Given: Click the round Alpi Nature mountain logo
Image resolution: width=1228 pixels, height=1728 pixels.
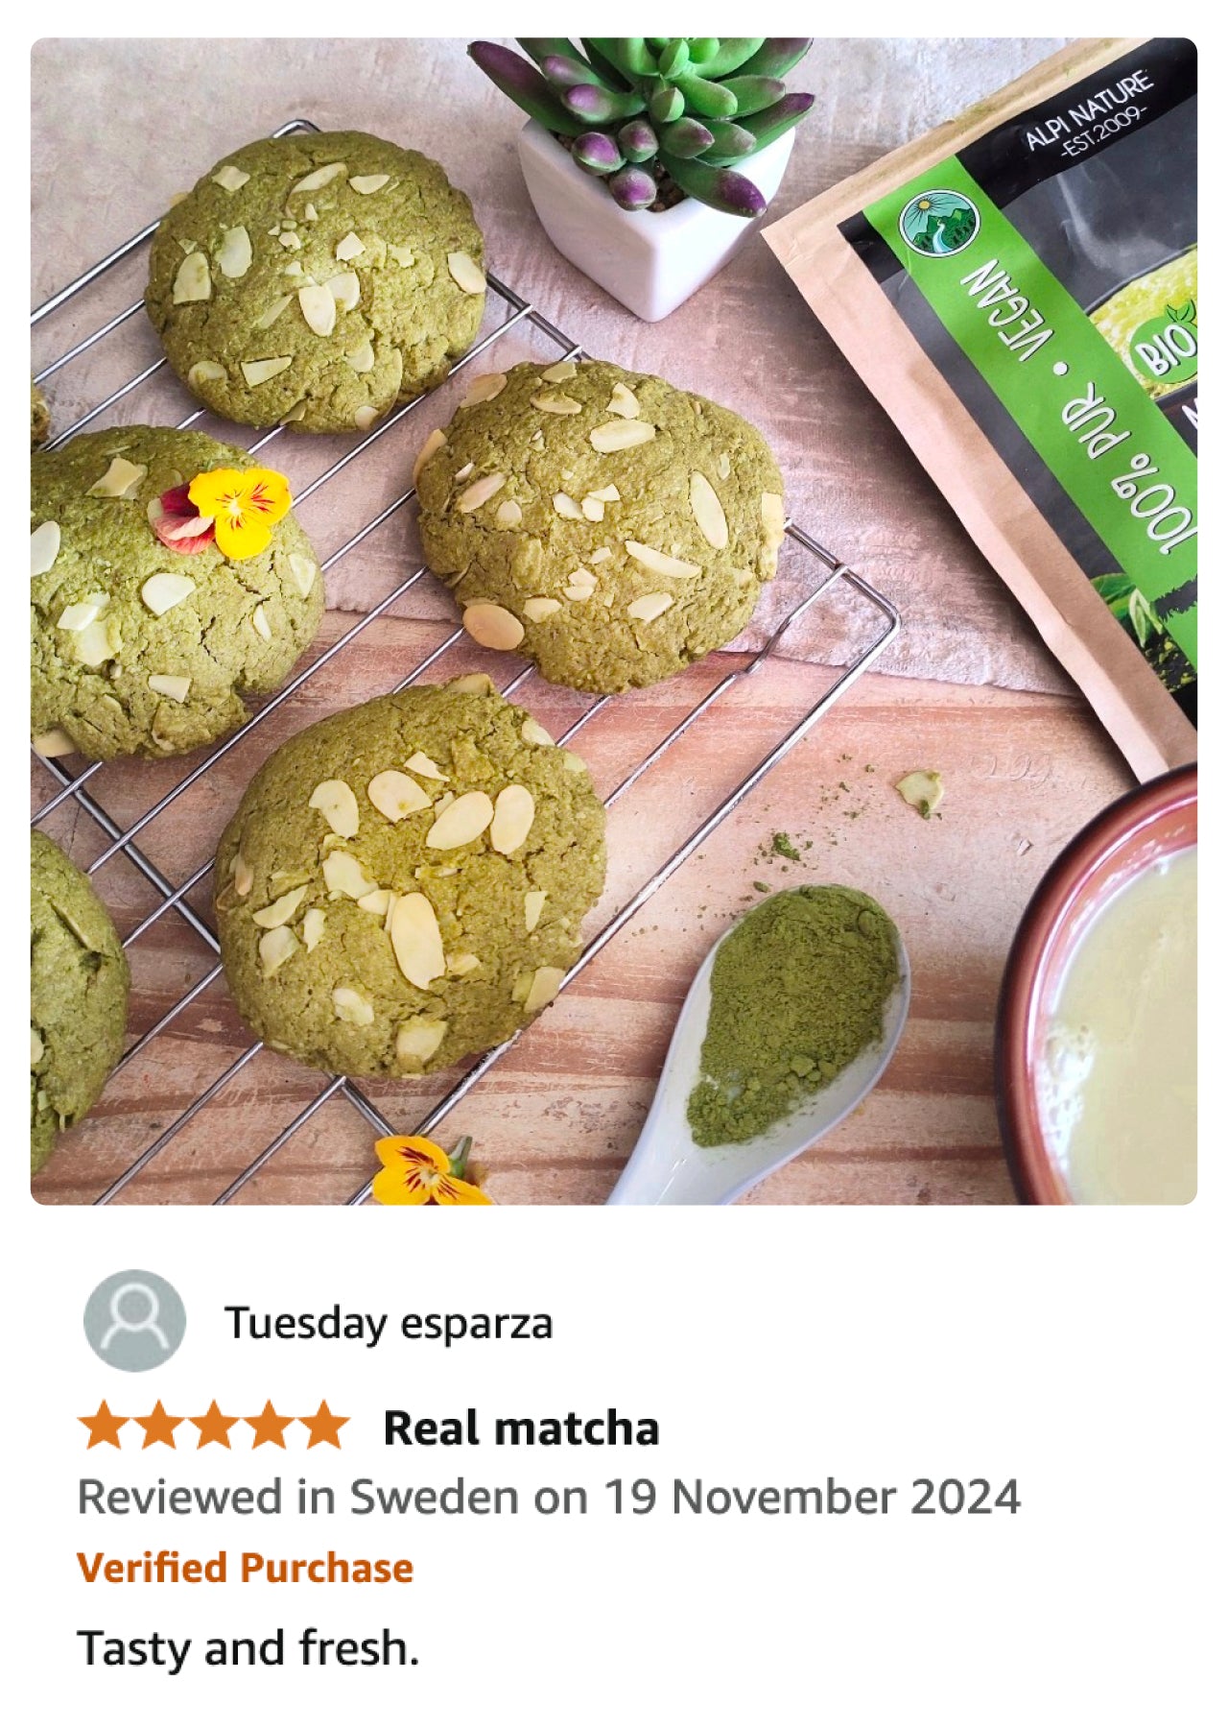Looking at the screenshot, I should point(937,223).
